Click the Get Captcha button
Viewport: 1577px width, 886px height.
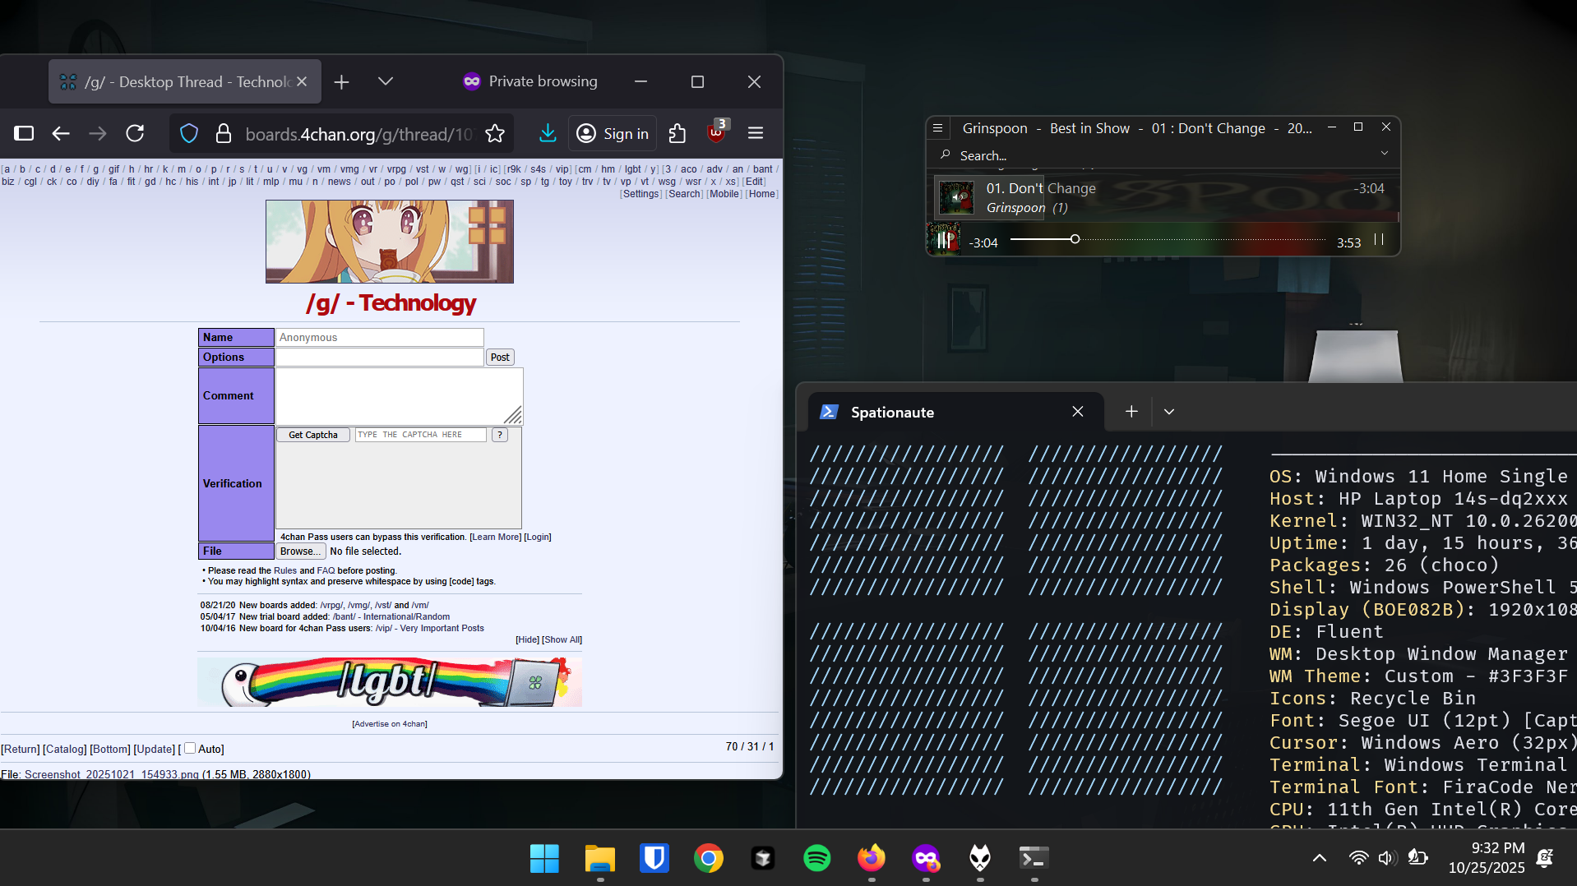pyautogui.click(x=313, y=435)
